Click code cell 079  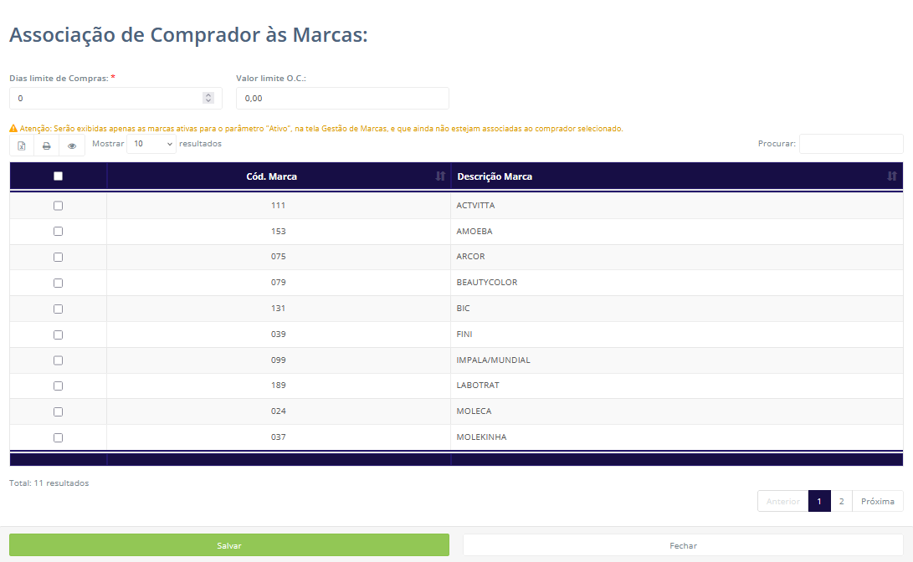[279, 282]
